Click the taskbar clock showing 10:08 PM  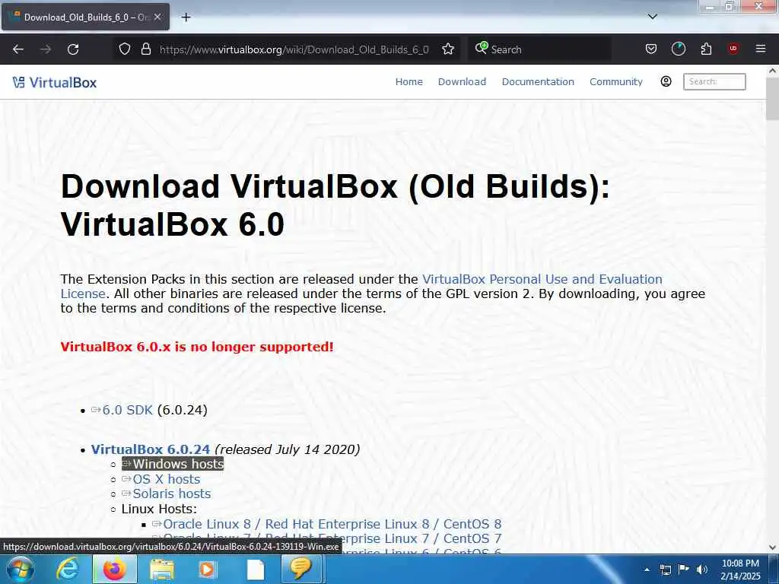click(740, 570)
